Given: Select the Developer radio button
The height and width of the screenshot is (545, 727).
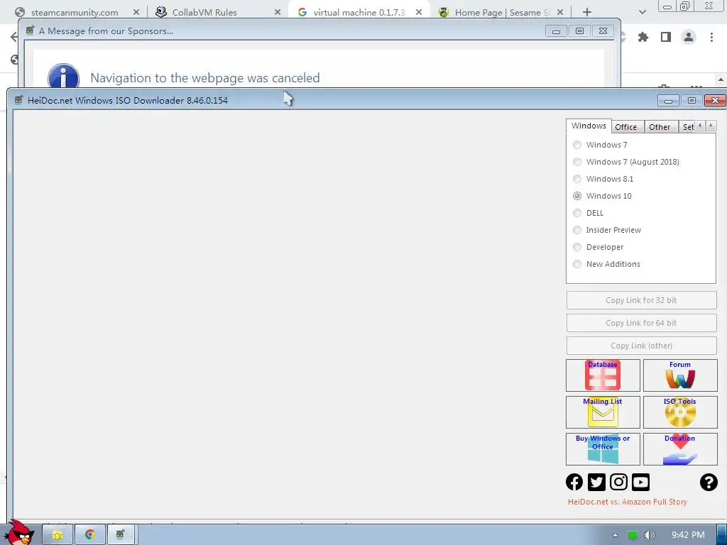Looking at the screenshot, I should 577,247.
